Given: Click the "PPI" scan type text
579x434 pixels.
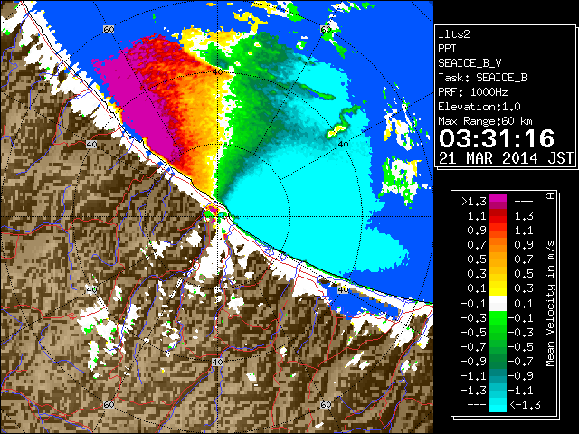Looking at the screenshot, I should pyautogui.click(x=447, y=49).
